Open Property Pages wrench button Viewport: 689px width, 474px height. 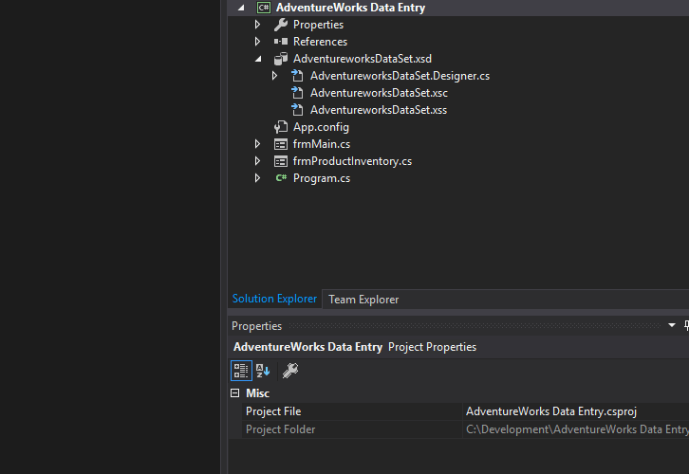[x=290, y=371]
